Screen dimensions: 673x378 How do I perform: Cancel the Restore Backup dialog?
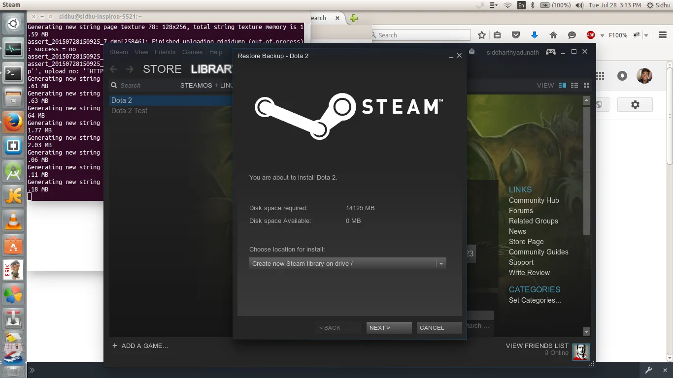439,328
